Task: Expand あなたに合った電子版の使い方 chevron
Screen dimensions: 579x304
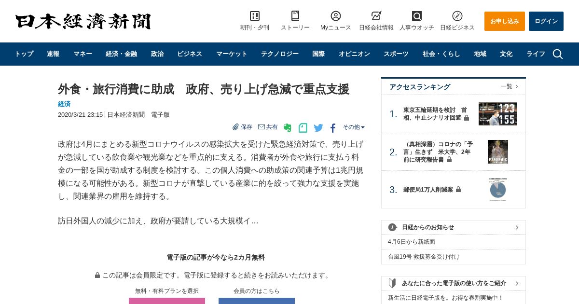Action: click(x=517, y=283)
